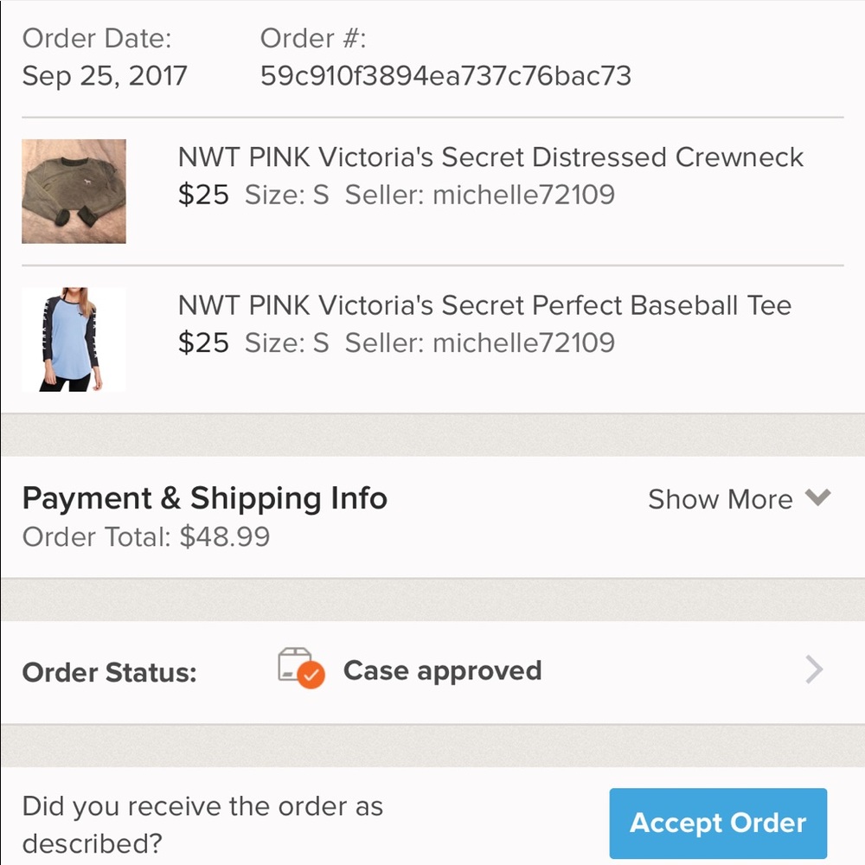The width and height of the screenshot is (865, 865).
Task: Select the Sep 25, 2017 order date
Action: coord(105,75)
